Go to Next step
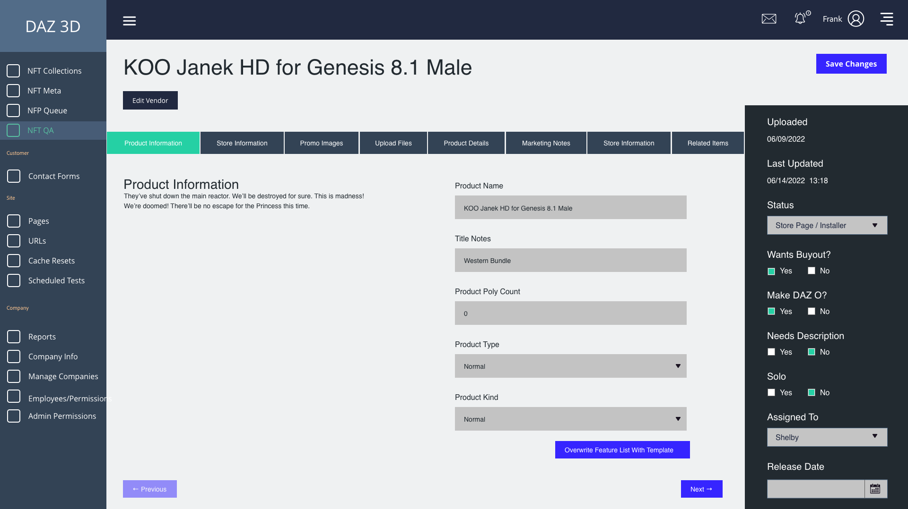Image resolution: width=908 pixels, height=509 pixels. pos(702,489)
